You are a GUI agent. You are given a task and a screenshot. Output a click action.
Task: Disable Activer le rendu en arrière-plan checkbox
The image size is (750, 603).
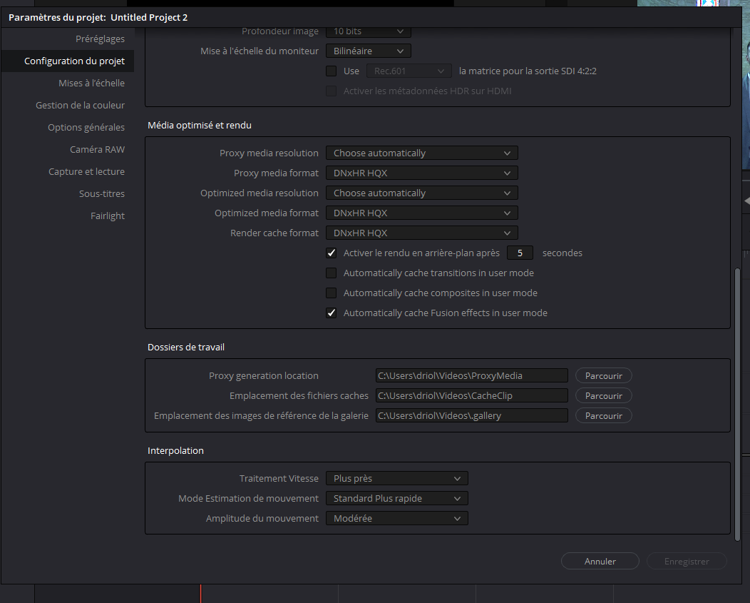(331, 253)
